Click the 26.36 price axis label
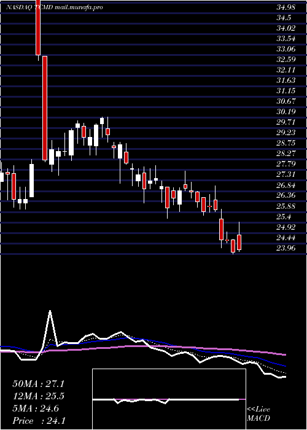 (x=286, y=195)
